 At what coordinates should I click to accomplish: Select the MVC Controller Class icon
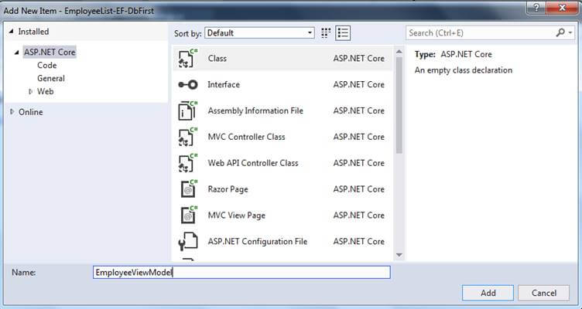pos(188,137)
